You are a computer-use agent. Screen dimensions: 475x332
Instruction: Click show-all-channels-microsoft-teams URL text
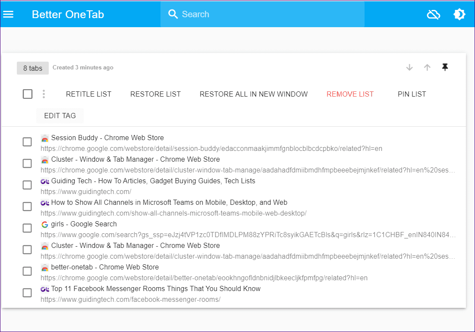[x=173, y=213]
